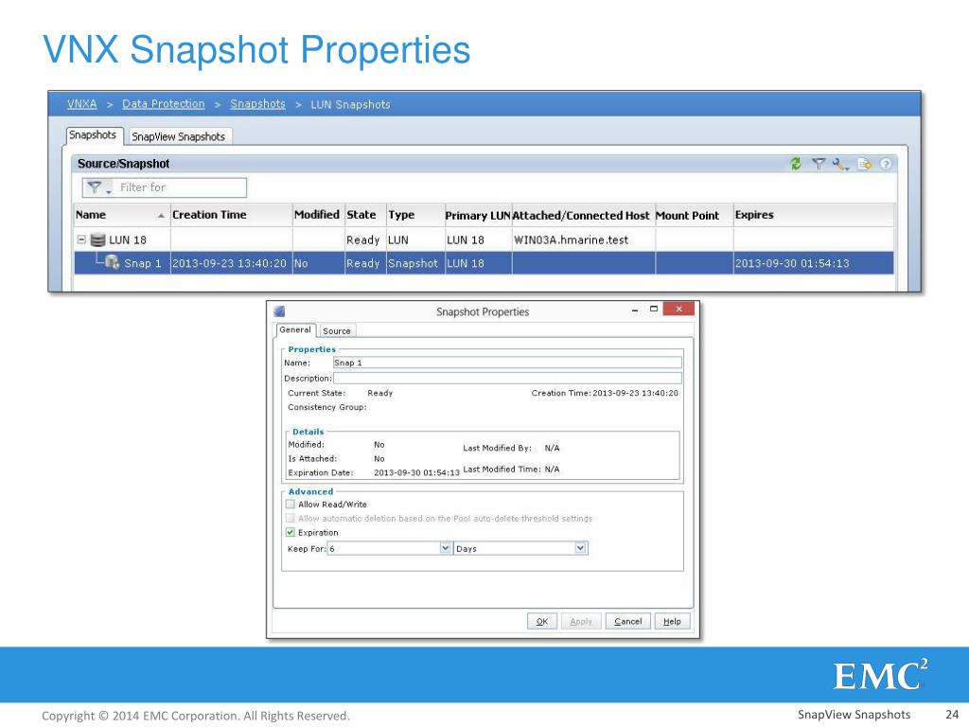Open the VNXA breadcrumb link
This screenshot has height=727, width=969.
tap(82, 104)
